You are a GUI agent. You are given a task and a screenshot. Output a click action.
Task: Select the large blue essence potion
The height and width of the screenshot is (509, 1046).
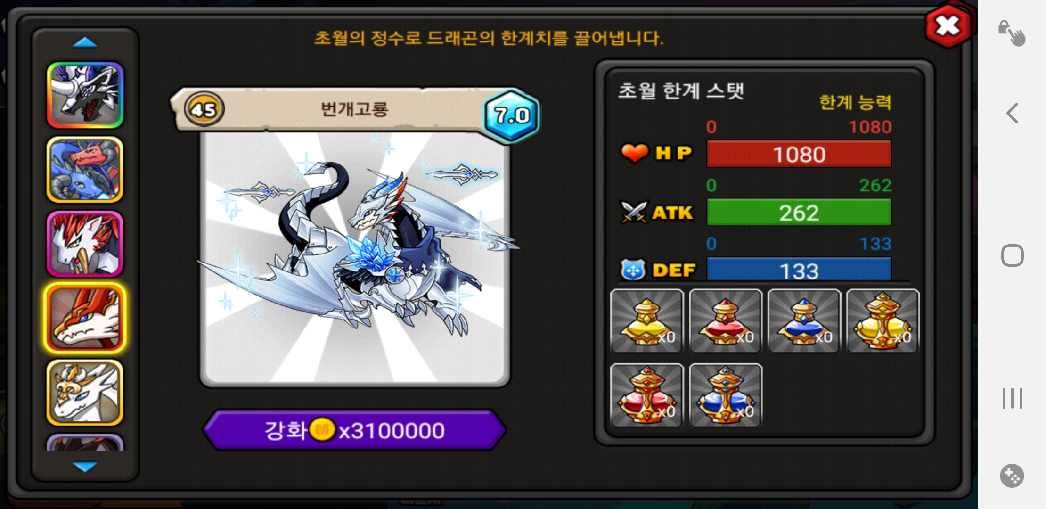tap(726, 395)
